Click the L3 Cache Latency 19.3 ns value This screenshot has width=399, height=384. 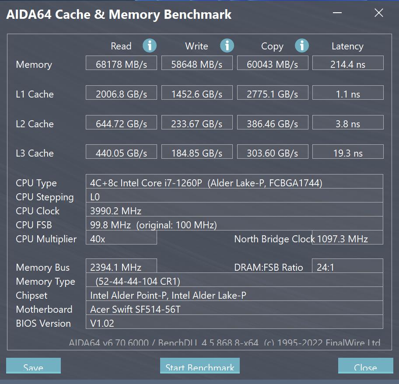coord(348,153)
